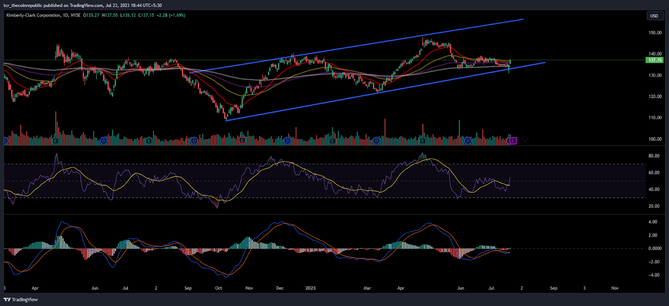Click the Dec label on time axis
This screenshot has height=306, width=669.
(280, 288)
